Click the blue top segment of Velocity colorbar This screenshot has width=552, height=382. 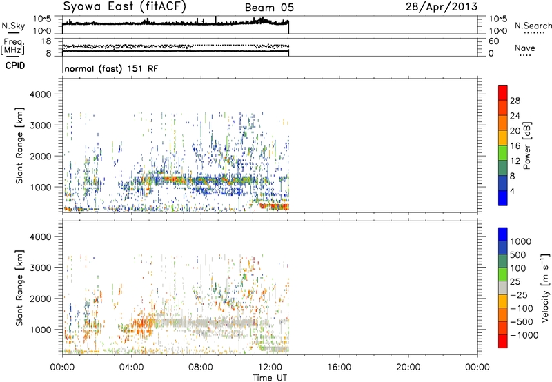click(503, 234)
